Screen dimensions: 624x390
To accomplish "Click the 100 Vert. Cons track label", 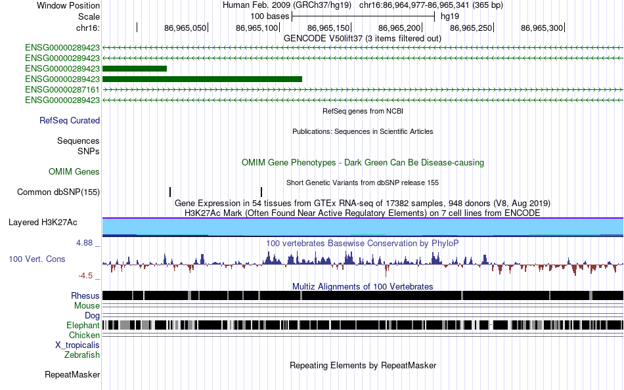I will pyautogui.click(x=37, y=259).
